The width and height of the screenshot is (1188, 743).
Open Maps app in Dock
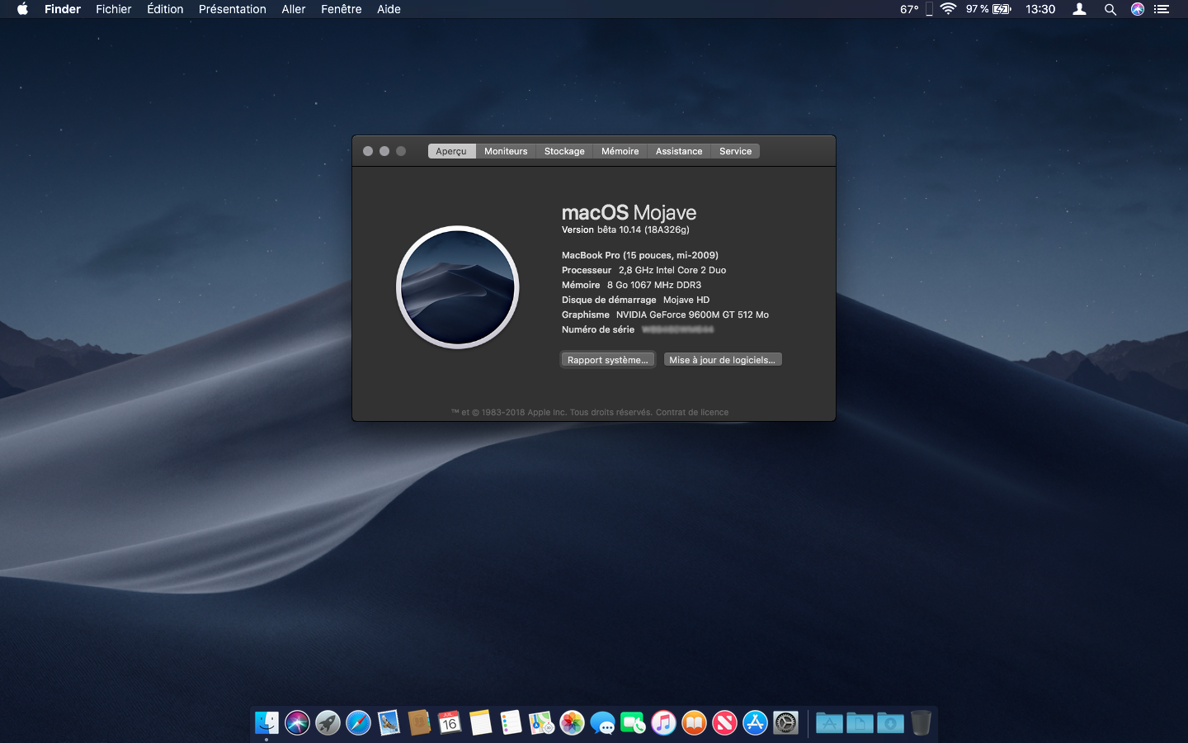pyautogui.click(x=541, y=723)
